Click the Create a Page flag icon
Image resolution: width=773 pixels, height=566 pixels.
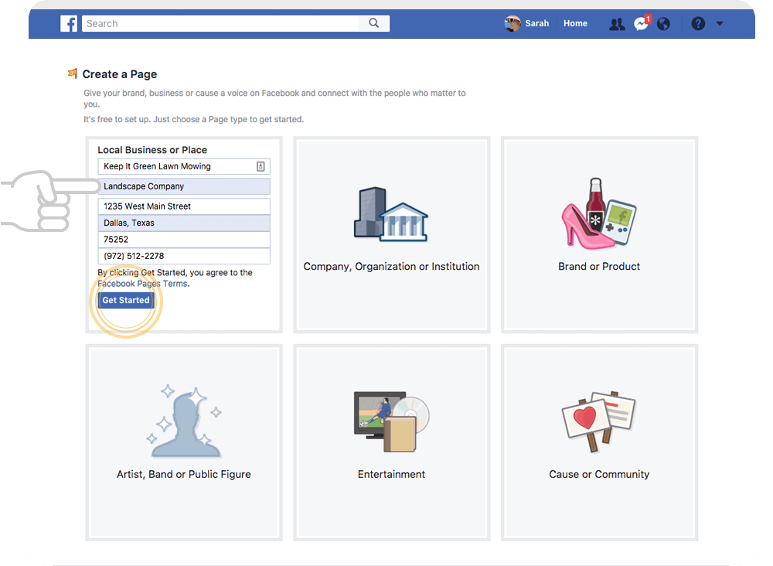[x=73, y=74]
